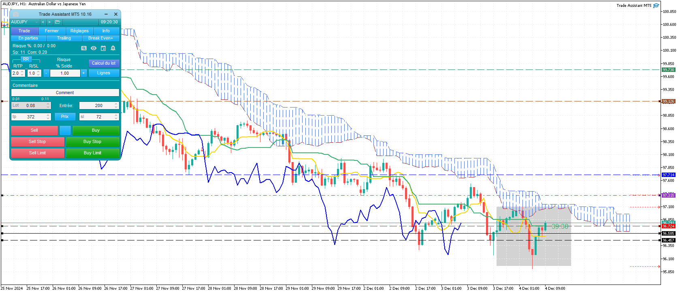Click the magnifier search icon in the panel

pyautogui.click(x=84, y=48)
